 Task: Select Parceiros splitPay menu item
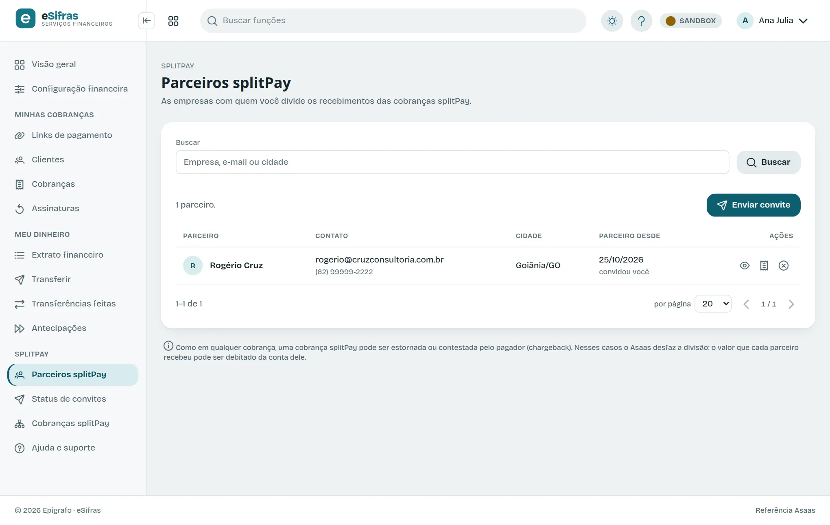73,374
